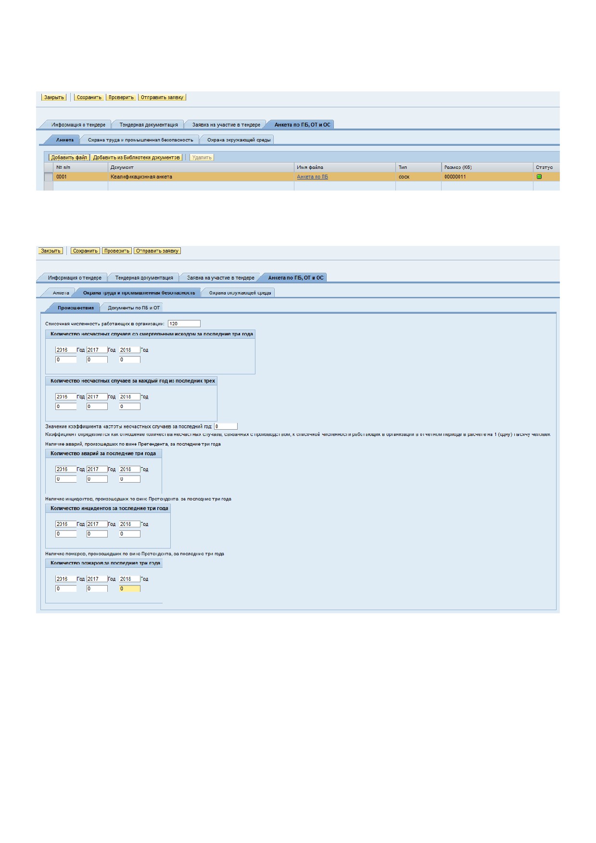Click Проверить button above the document table

point(121,97)
